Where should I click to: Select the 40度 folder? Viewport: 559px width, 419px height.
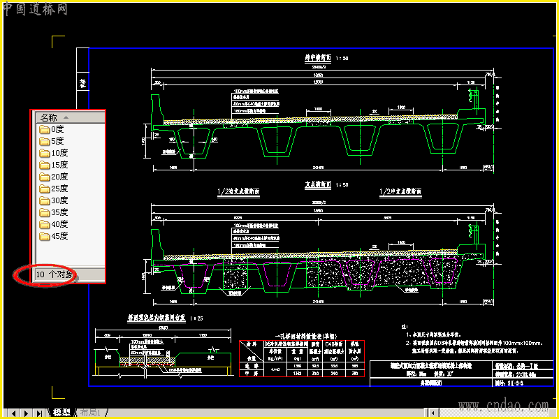tap(54, 224)
